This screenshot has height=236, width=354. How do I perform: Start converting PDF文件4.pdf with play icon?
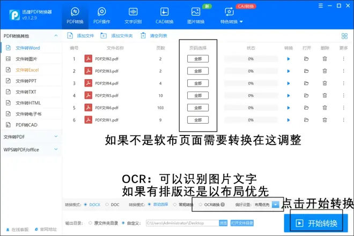tap(289, 83)
